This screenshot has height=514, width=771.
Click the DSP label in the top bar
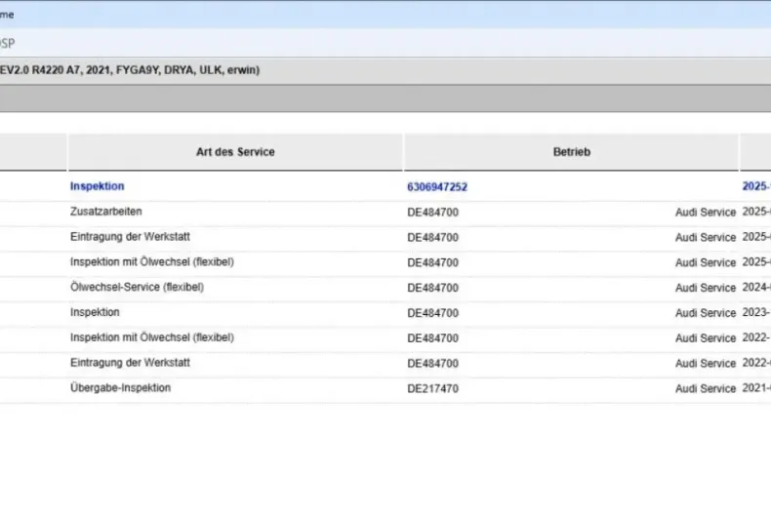pos(8,43)
